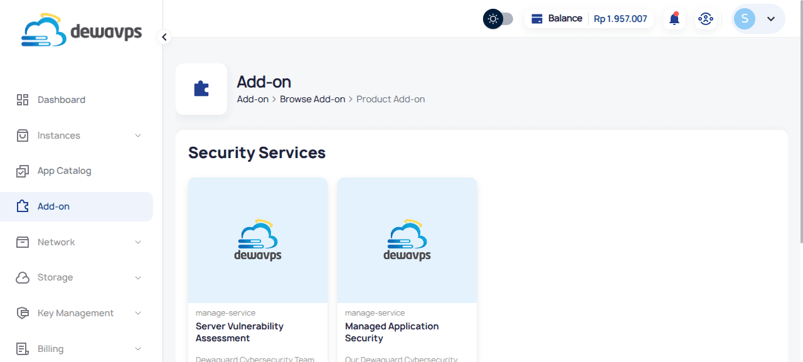Select the Dashboard icon in the sidebar
This screenshot has height=362, width=803.
tap(23, 99)
